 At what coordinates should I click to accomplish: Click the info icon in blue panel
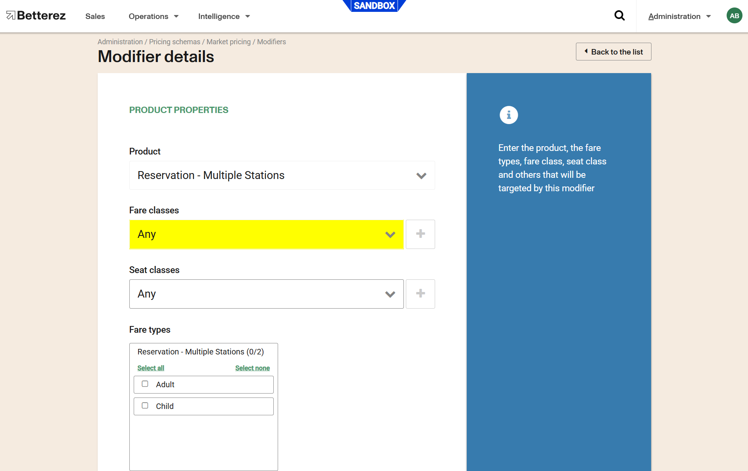point(509,115)
